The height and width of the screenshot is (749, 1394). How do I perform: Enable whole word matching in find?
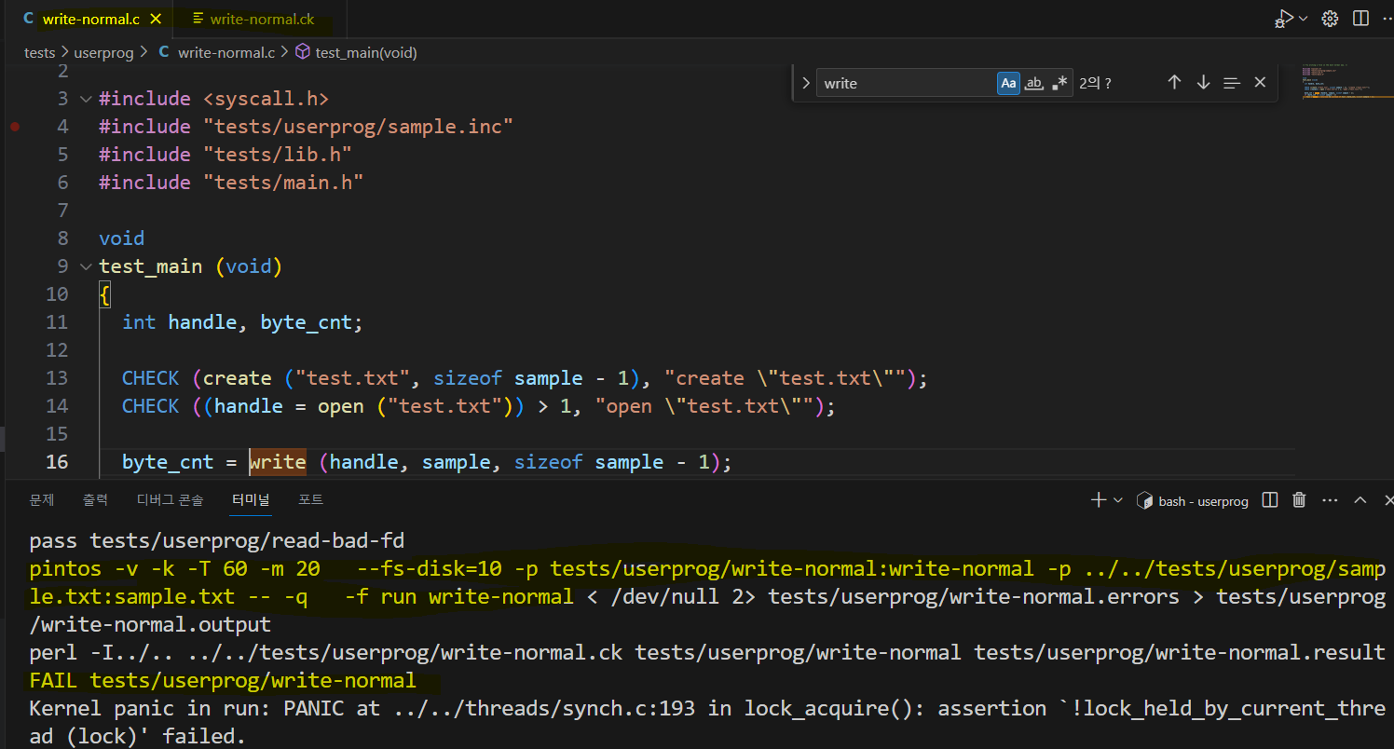[1034, 82]
